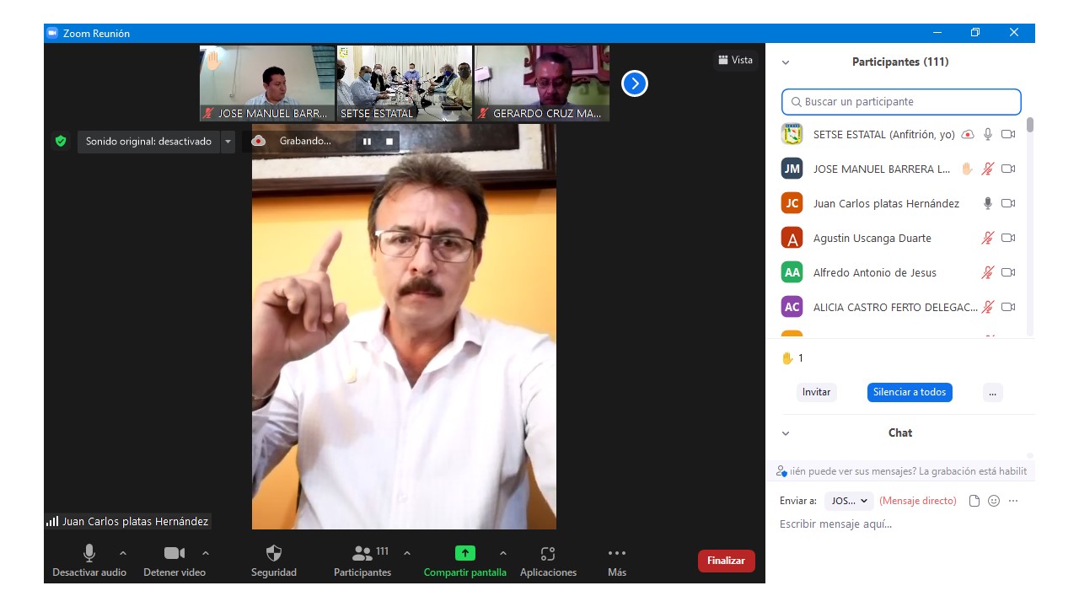Select Agustin Uscanga Duarte participant name
This screenshot has height=607, width=1079.
click(872, 238)
